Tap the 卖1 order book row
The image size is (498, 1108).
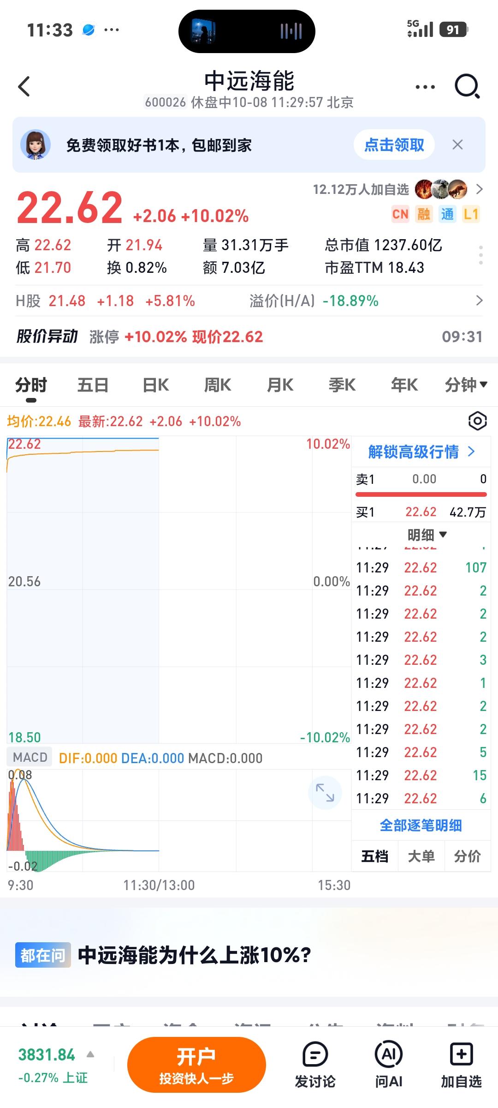point(421,479)
